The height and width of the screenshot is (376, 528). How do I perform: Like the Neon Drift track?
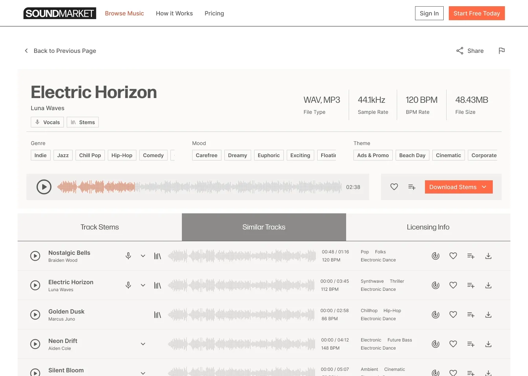(x=453, y=344)
